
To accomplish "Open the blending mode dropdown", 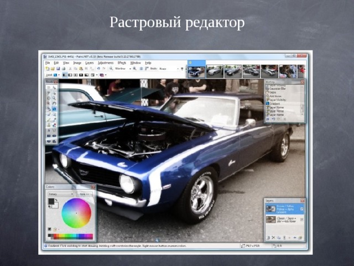I will 104,75.
